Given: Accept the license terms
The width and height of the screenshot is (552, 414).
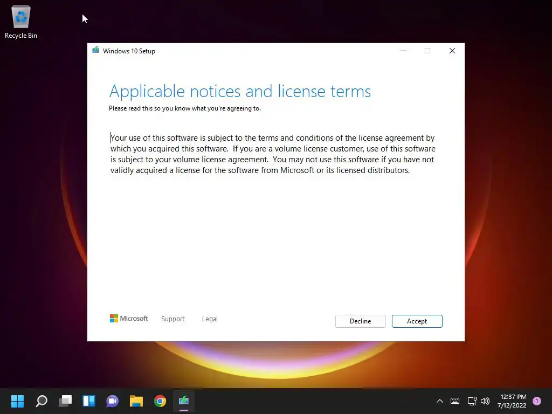Looking at the screenshot, I should click(417, 321).
